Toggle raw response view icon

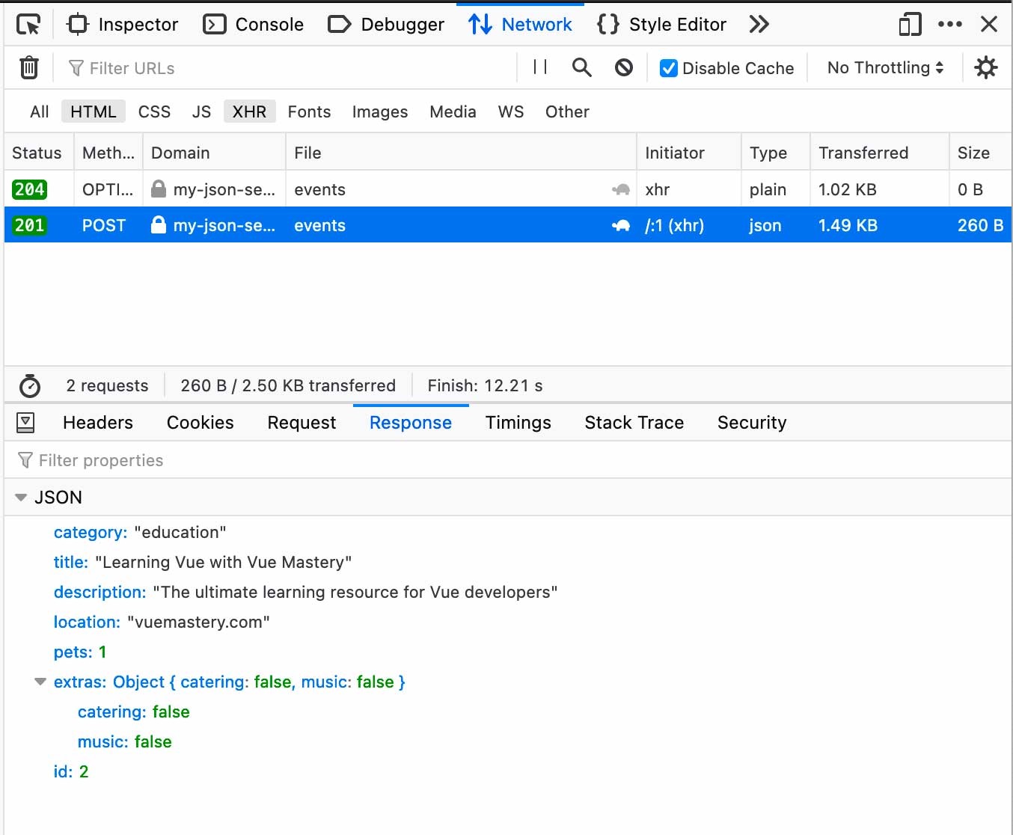[x=25, y=423]
